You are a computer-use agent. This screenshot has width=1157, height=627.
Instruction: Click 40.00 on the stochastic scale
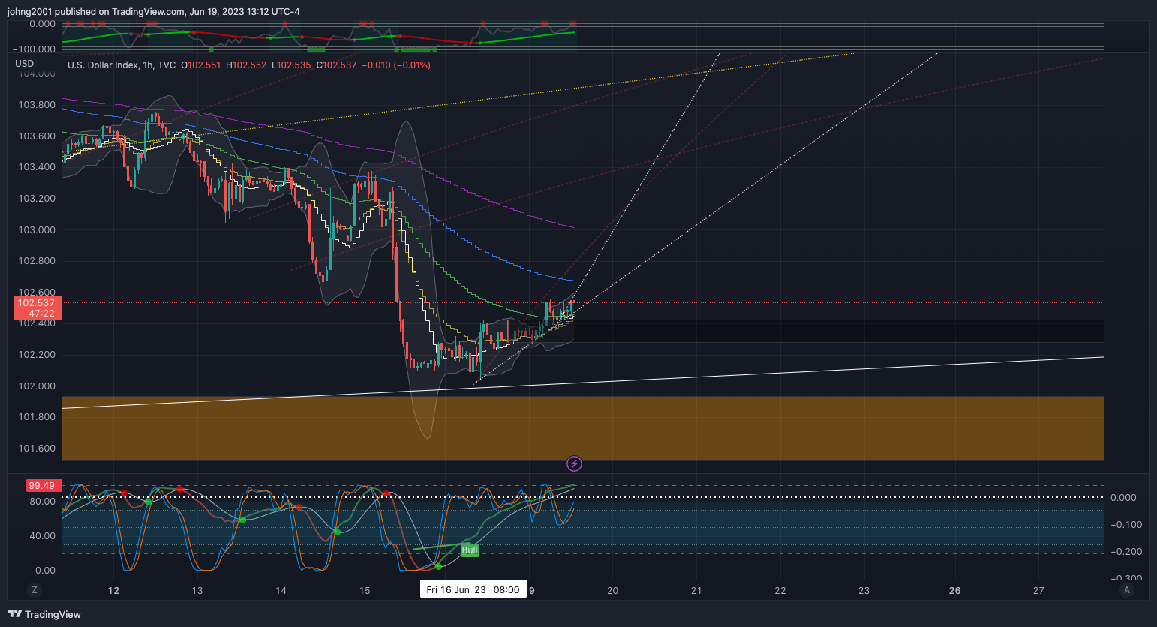point(43,536)
